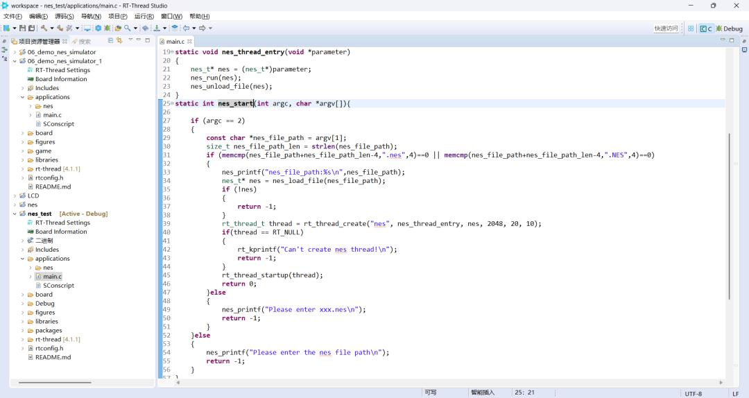This screenshot has width=749, height=398.
Task: Switch to the C perspective
Action: click(x=706, y=28)
